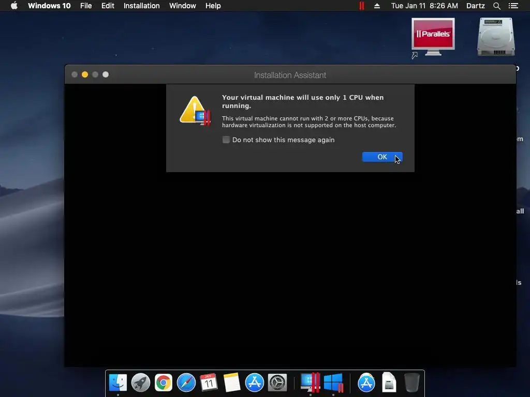Viewport: 530px width, 397px height.
Task: Open Calendar in the Dock
Action: point(209,383)
